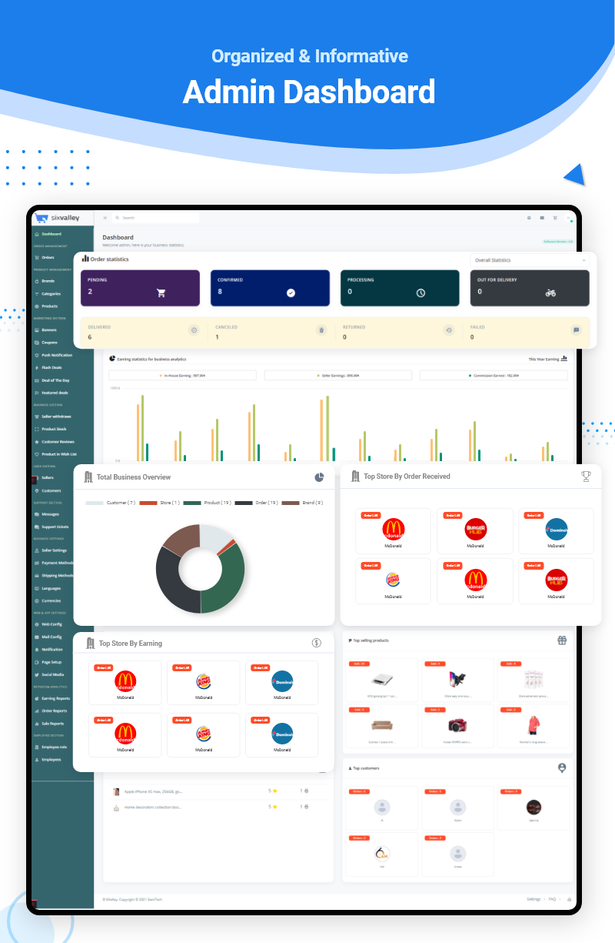Click the Processing orders clock icon
This screenshot has width=615, height=943.
coord(421,293)
